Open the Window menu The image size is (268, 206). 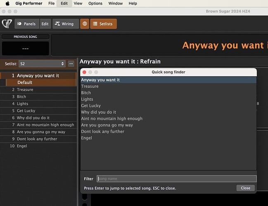115,3
